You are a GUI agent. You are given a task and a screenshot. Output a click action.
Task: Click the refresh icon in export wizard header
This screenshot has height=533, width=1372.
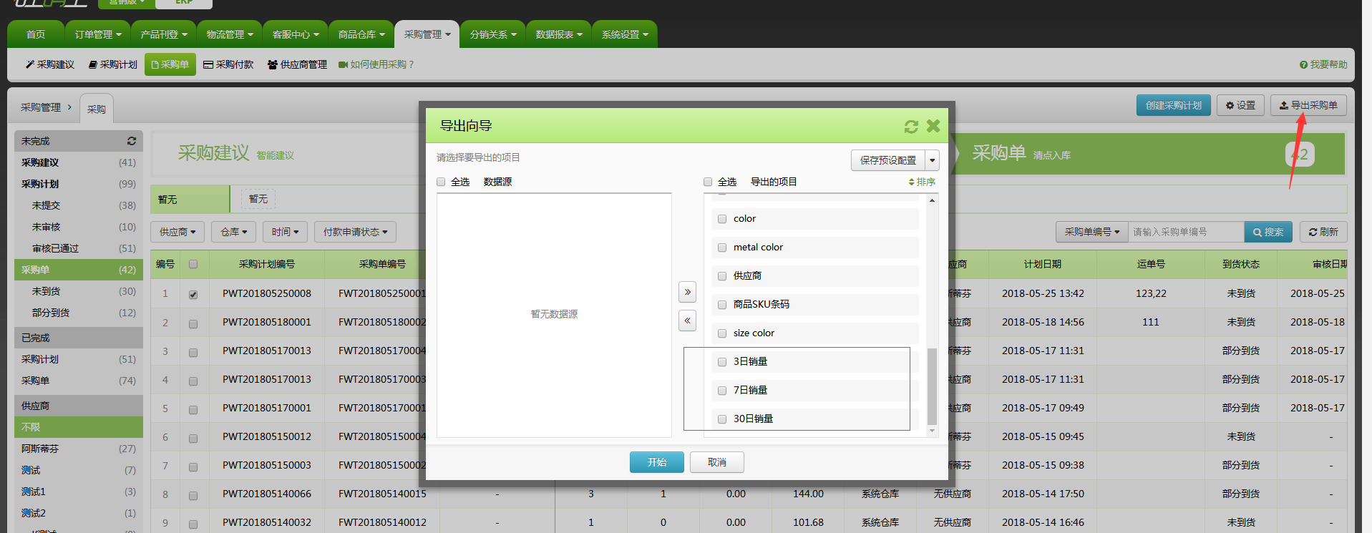pyautogui.click(x=911, y=127)
